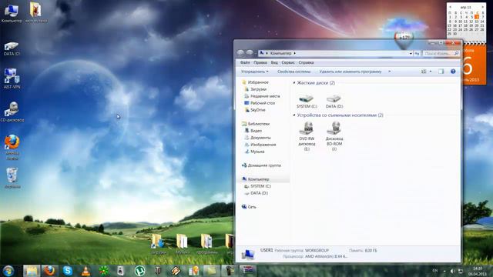Click the taskbar clock showing 14:39
Image resolution: width=493 pixels, height=277 pixels.
pos(478,272)
